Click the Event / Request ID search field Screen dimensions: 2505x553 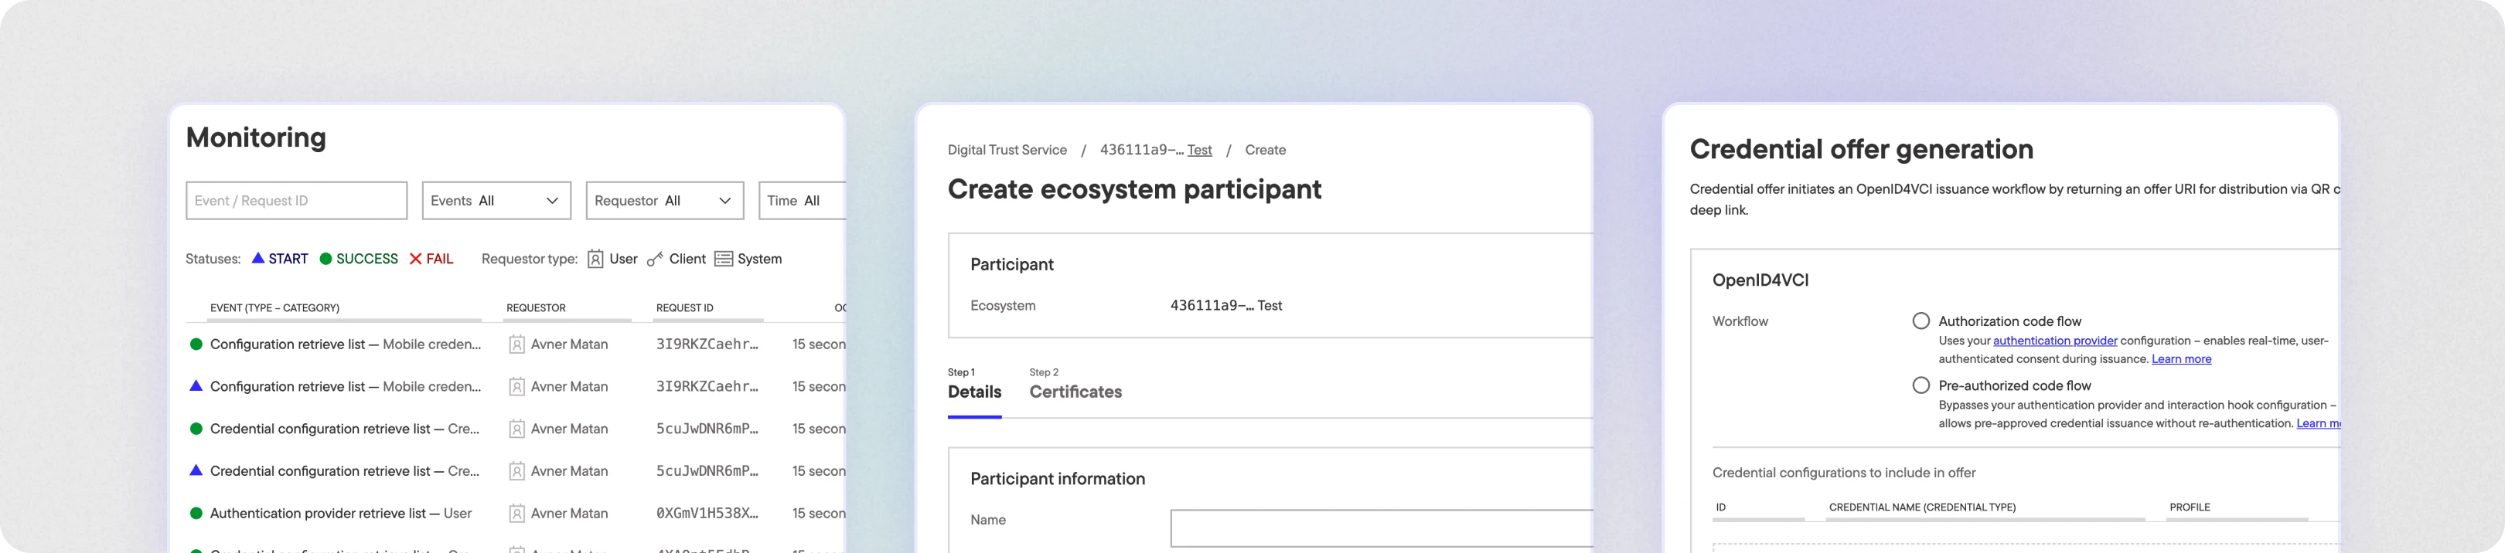tap(295, 200)
